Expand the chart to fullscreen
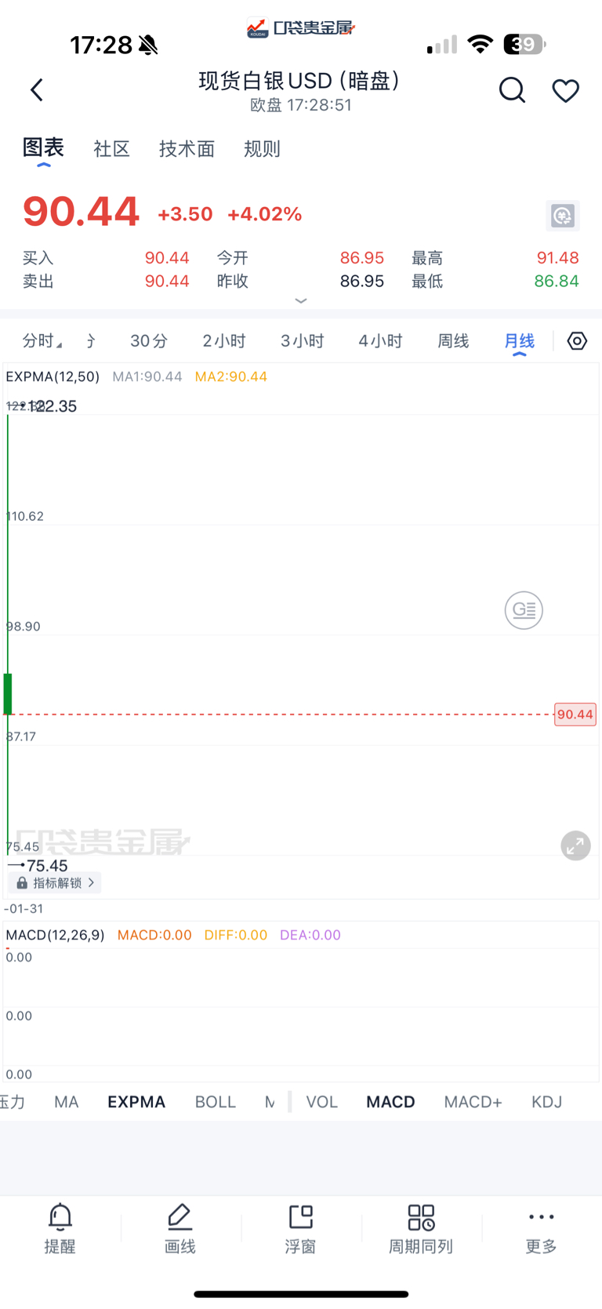602x1309 pixels. coord(575,845)
